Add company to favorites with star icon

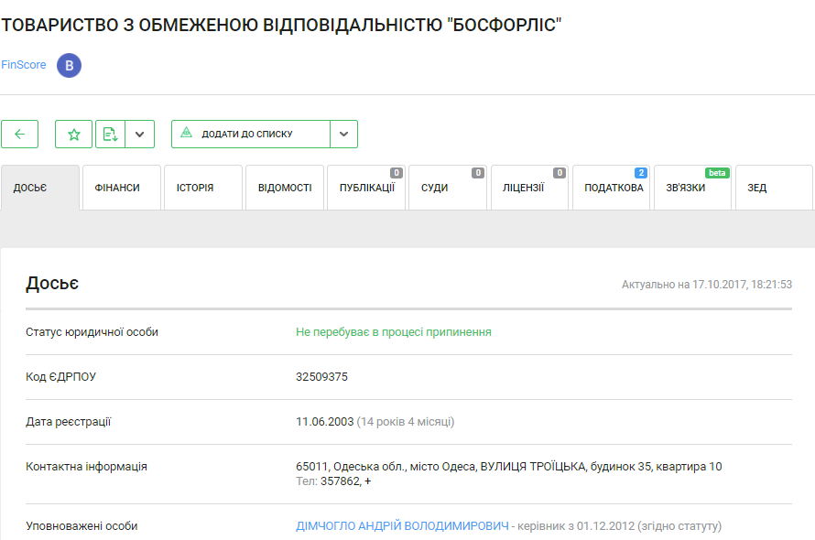click(x=73, y=134)
